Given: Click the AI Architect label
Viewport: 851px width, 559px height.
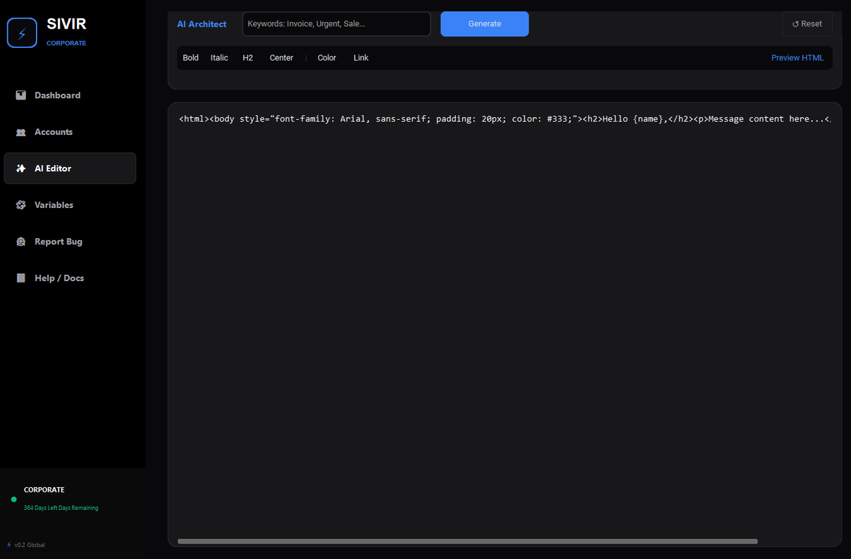Looking at the screenshot, I should 201,24.
